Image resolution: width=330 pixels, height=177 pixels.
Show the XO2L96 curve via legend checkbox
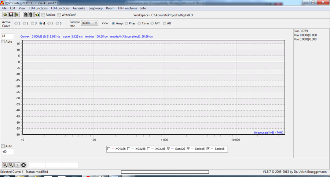129,149
